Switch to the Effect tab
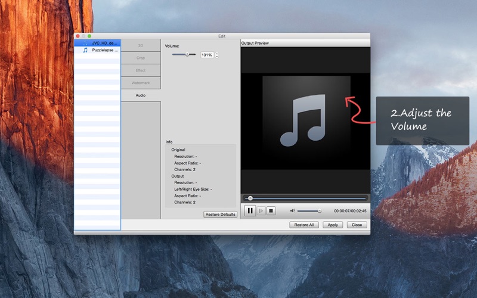This screenshot has height=298, width=477. tap(141, 70)
